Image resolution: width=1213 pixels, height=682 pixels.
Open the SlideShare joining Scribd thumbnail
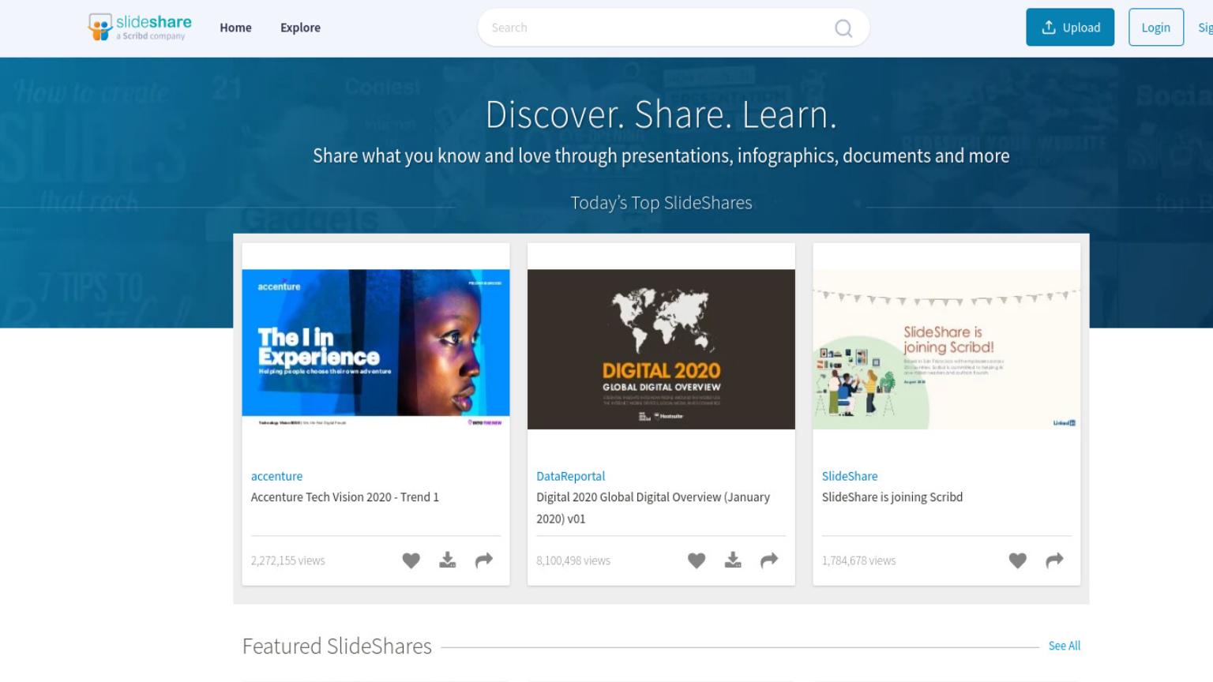(947, 350)
